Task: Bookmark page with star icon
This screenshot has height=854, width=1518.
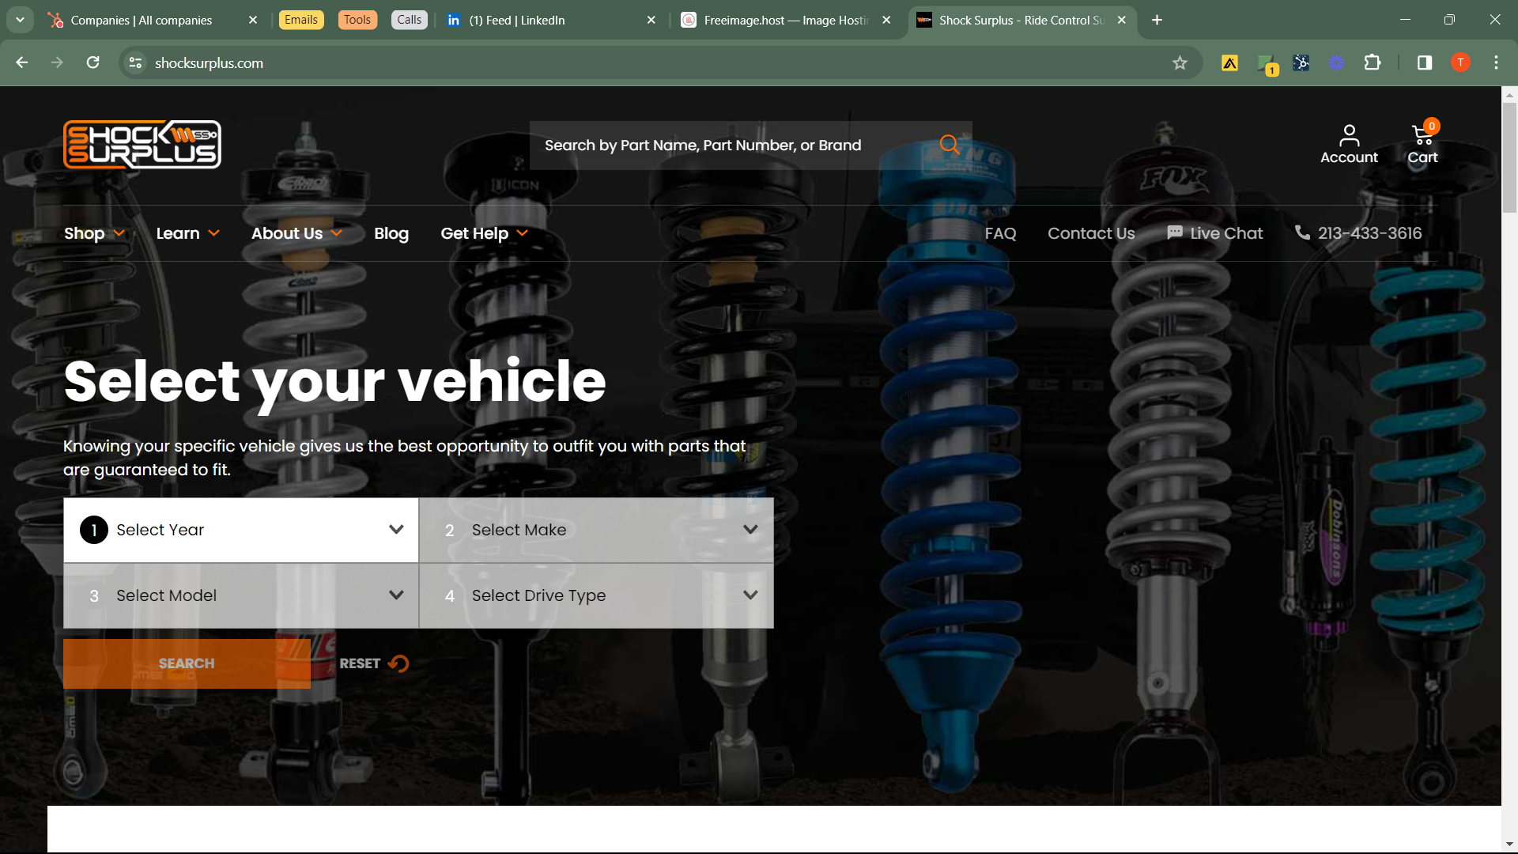Action: pyautogui.click(x=1180, y=63)
